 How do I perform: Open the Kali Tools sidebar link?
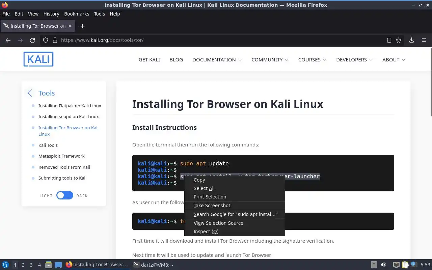(48, 145)
